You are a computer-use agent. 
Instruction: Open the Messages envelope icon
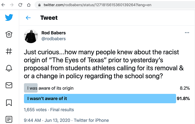[x=9, y=85]
